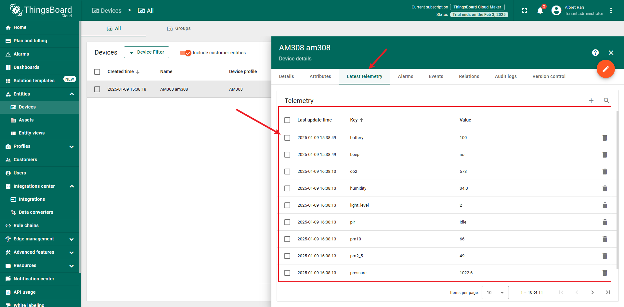This screenshot has width=624, height=307.
Task: Collapse the Entities sidebar section
Action: (x=72, y=94)
